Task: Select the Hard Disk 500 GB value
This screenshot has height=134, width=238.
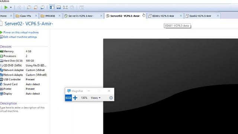Action: click(x=30, y=61)
